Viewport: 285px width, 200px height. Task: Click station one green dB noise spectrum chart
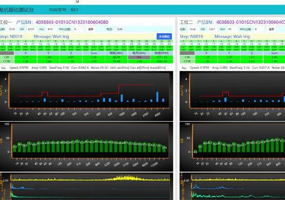86,147
